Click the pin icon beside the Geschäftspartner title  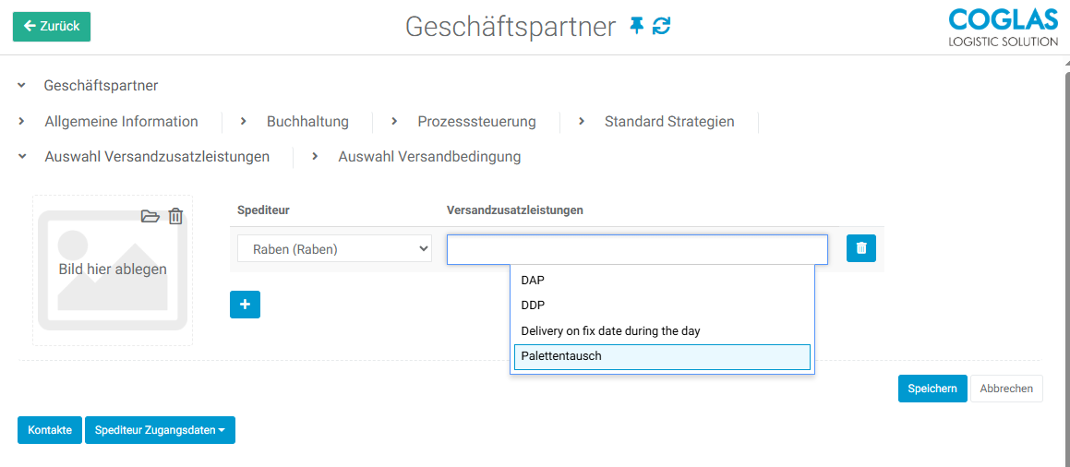click(x=637, y=27)
